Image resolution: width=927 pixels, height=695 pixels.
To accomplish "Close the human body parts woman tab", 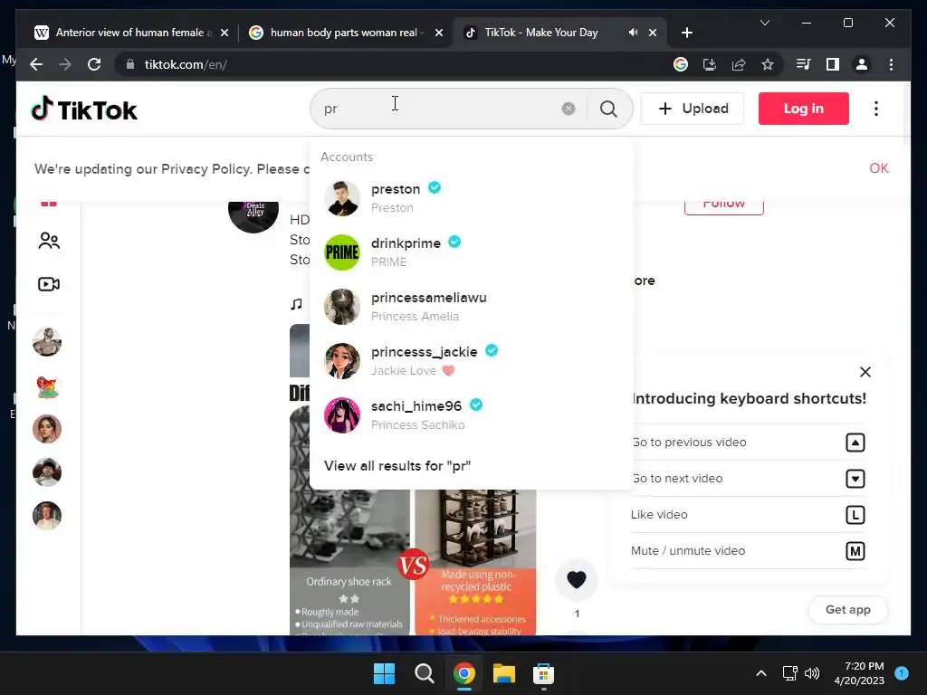I will (439, 33).
